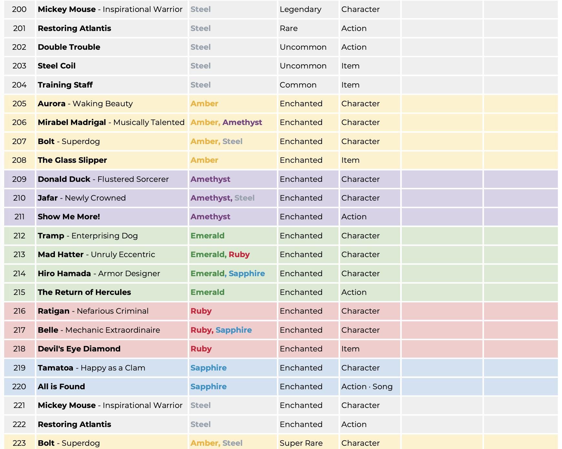Viewport: 562px width, 449px height.
Task: Select the 'Legendary' rarity cell
Action: click(x=308, y=9)
